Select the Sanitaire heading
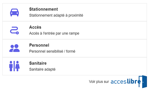 pyautogui.click(x=38, y=63)
